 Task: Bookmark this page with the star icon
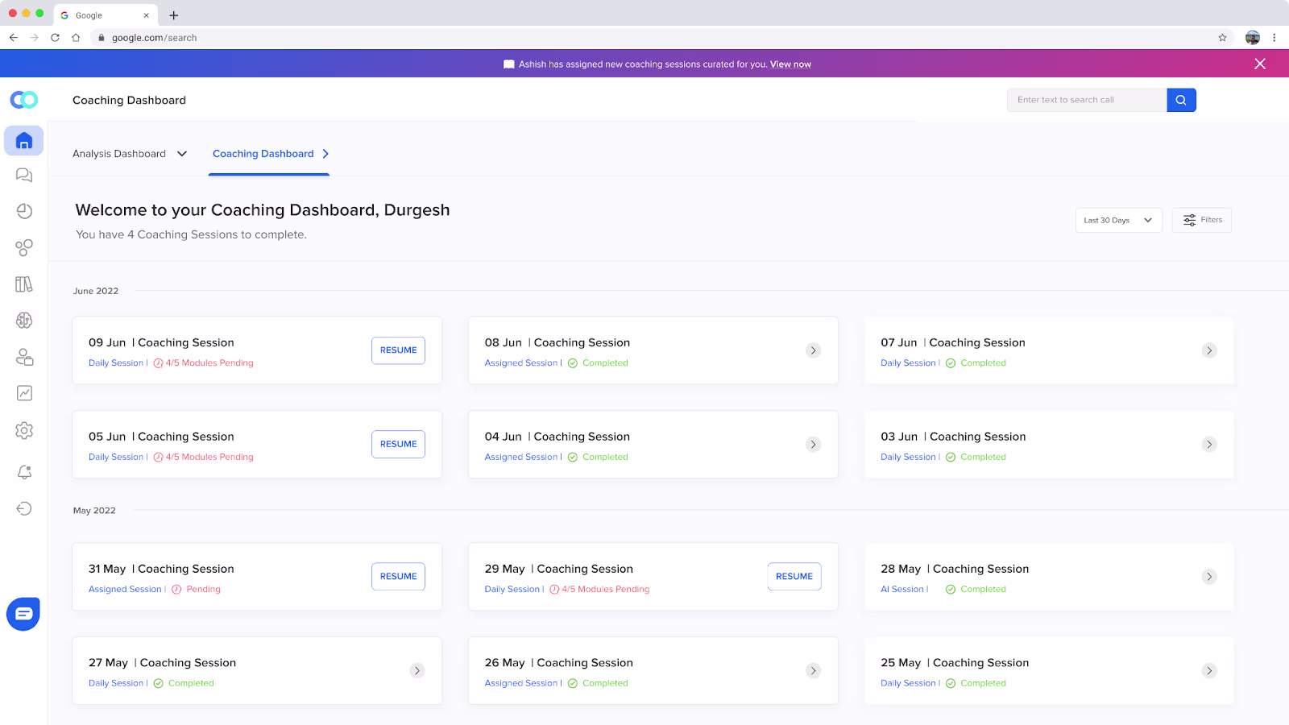[x=1222, y=37]
